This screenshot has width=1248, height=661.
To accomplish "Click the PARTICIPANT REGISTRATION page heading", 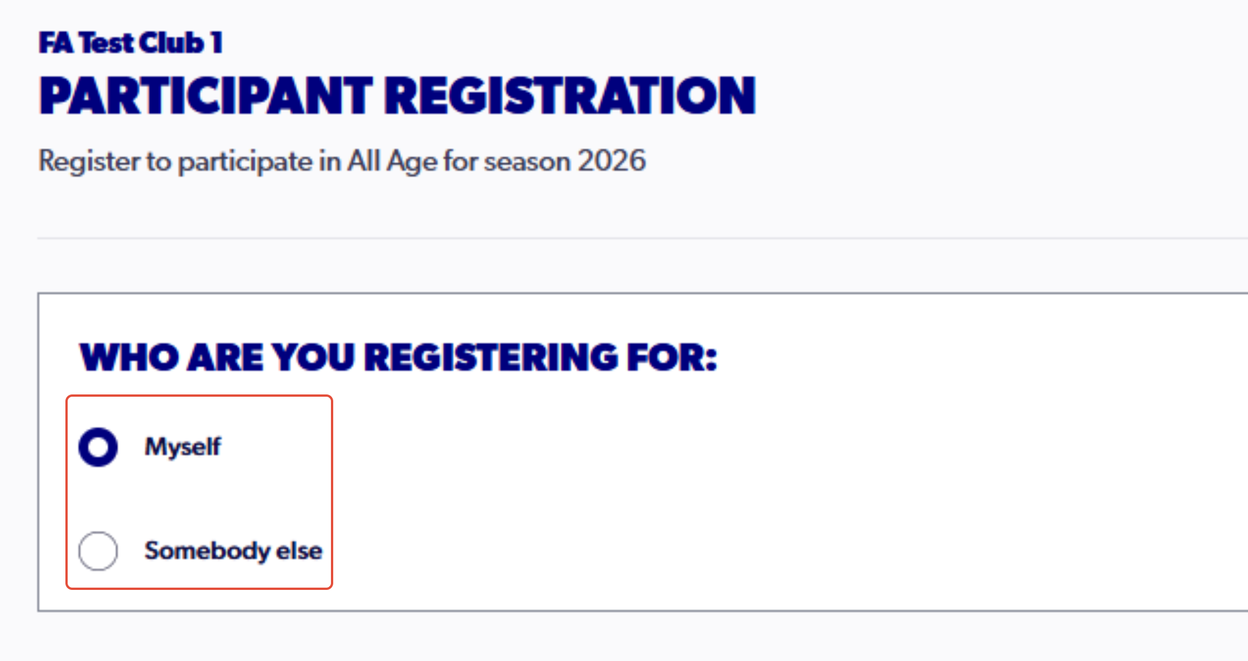I will (397, 96).
